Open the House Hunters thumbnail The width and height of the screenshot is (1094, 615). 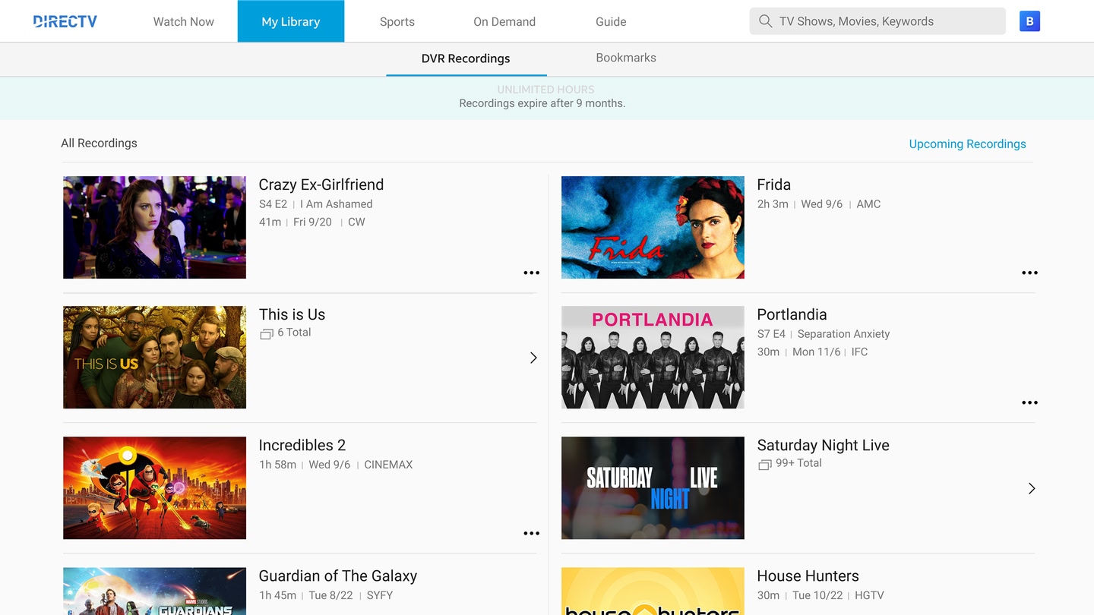(653, 591)
